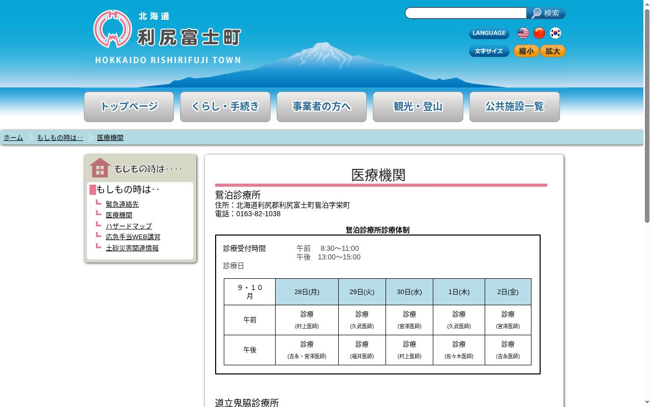
Task: Click 医療機関 breadcrumb link
Action: (110, 138)
